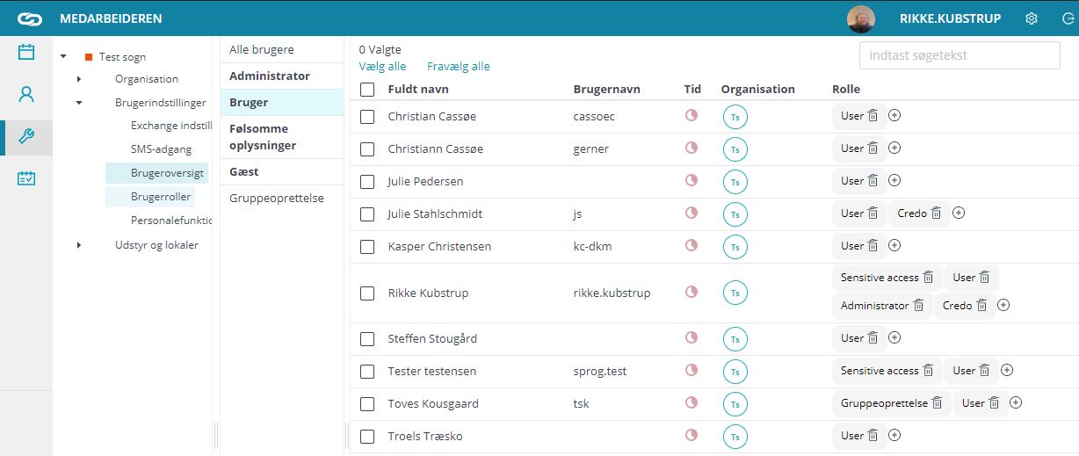Image resolution: width=1079 pixels, height=456 pixels.
Task: Collapse the Brugerindstillinger tree node
Action: click(78, 103)
